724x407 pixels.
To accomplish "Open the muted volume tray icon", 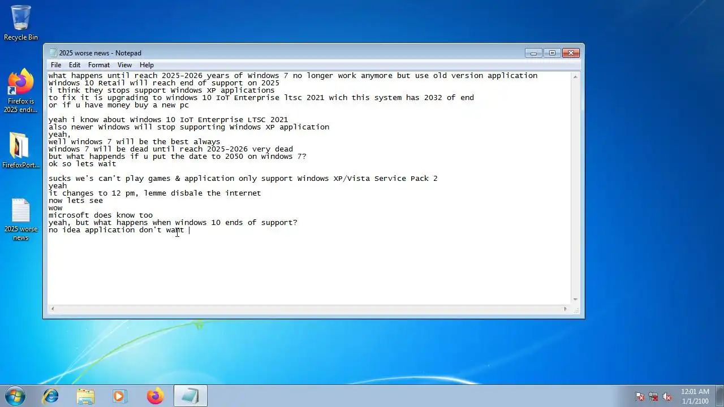I will (667, 396).
